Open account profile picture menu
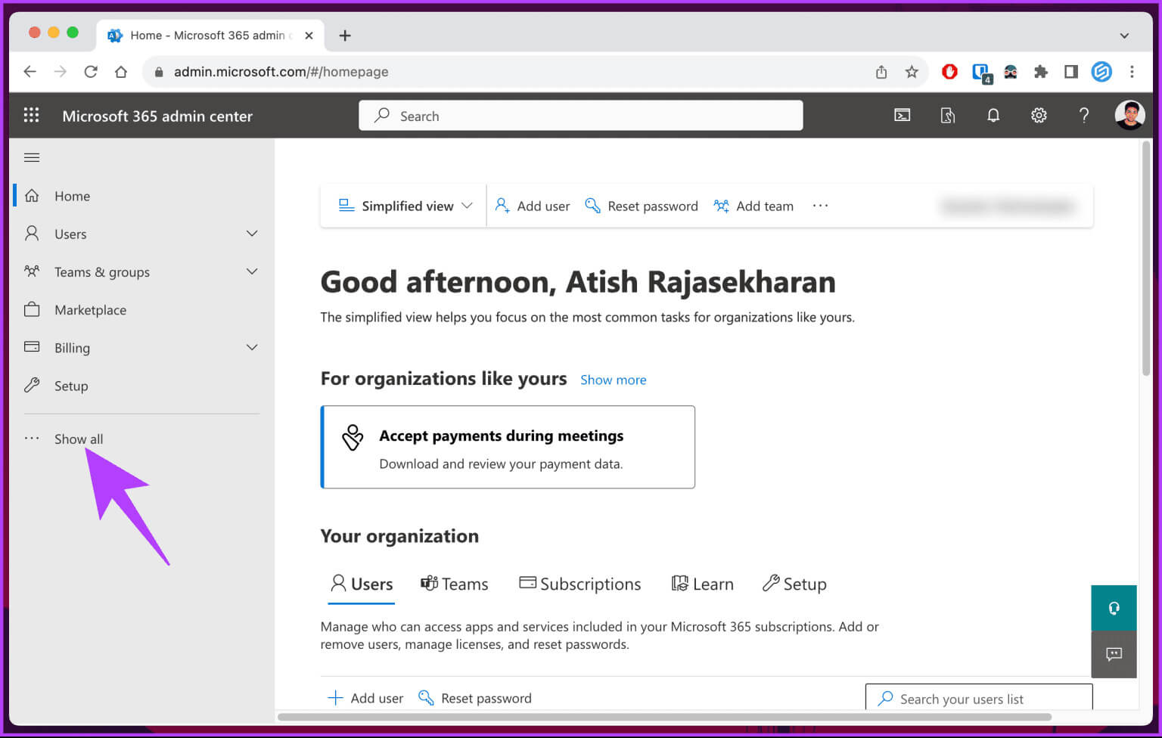Viewport: 1162px width, 738px height. (x=1129, y=115)
